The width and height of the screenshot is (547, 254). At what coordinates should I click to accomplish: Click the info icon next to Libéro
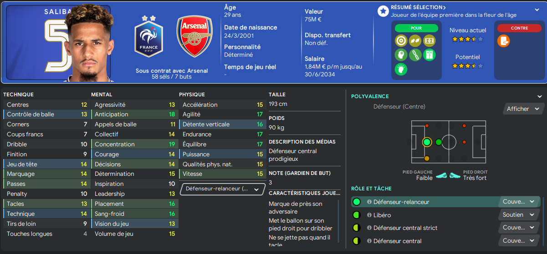pos(369,215)
